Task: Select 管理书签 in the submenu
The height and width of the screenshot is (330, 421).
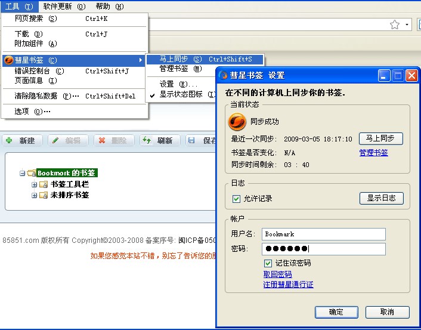Action: coord(181,69)
